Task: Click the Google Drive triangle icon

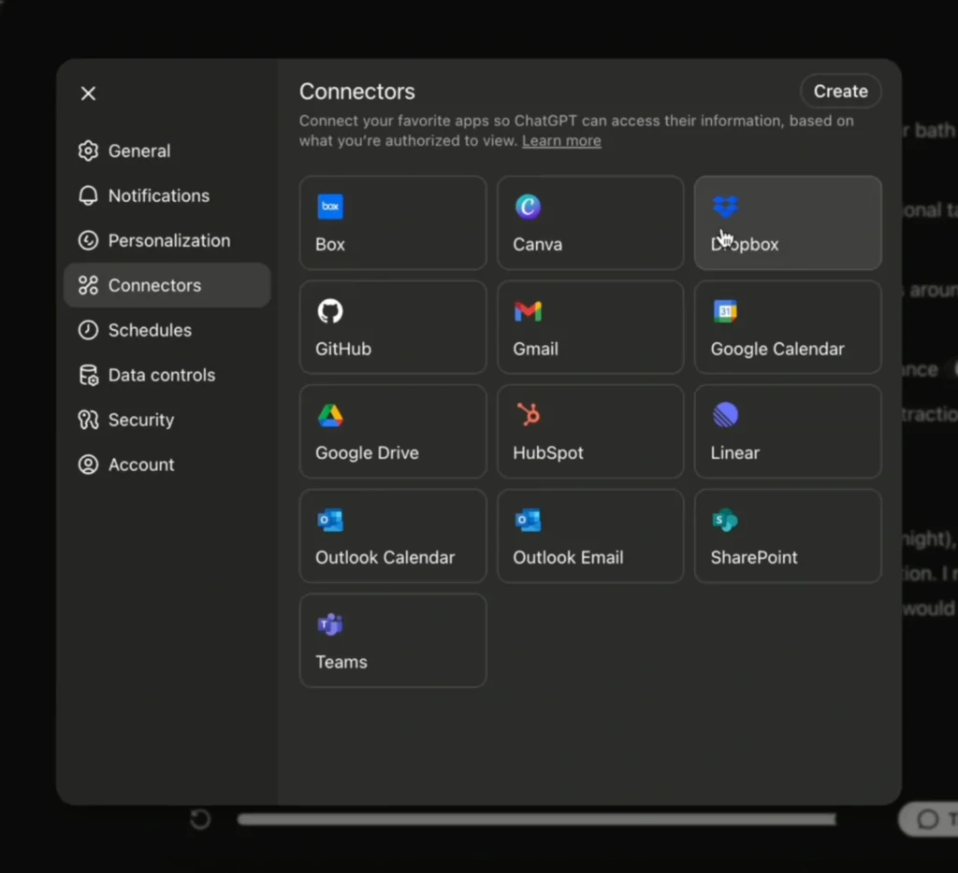Action: [x=330, y=416]
